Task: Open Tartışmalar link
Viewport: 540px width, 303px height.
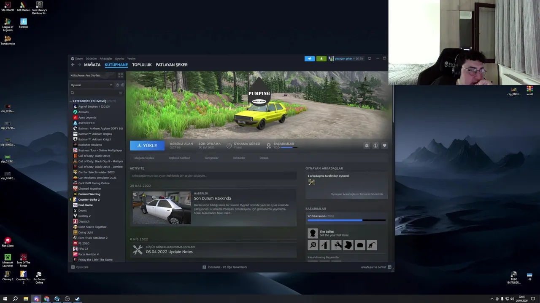Action: (211, 158)
